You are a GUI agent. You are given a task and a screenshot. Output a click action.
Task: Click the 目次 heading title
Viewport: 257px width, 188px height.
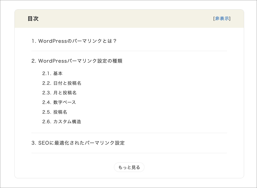pos(33,19)
